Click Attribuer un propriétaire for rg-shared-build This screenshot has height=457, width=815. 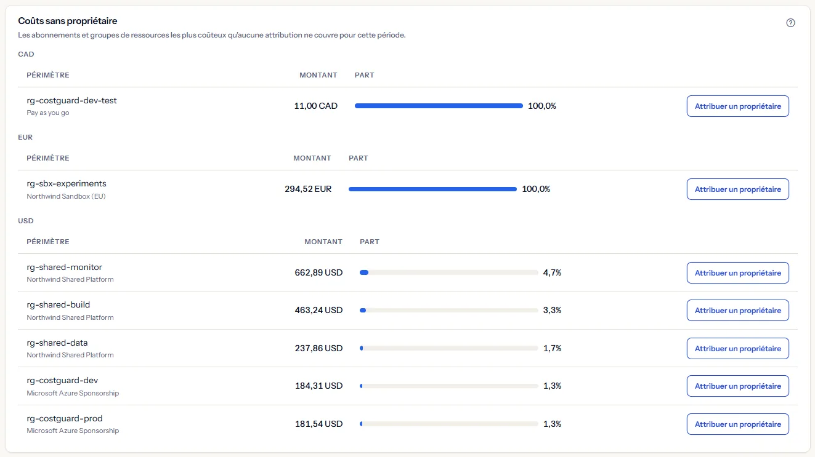tap(737, 310)
